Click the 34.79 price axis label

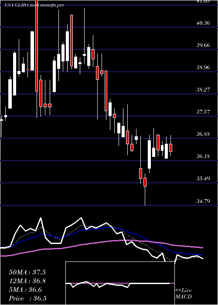point(203,201)
